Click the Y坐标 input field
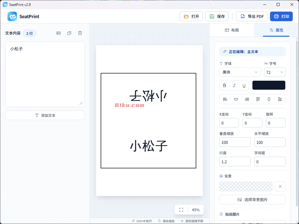299x224 pixels. pos(252,123)
